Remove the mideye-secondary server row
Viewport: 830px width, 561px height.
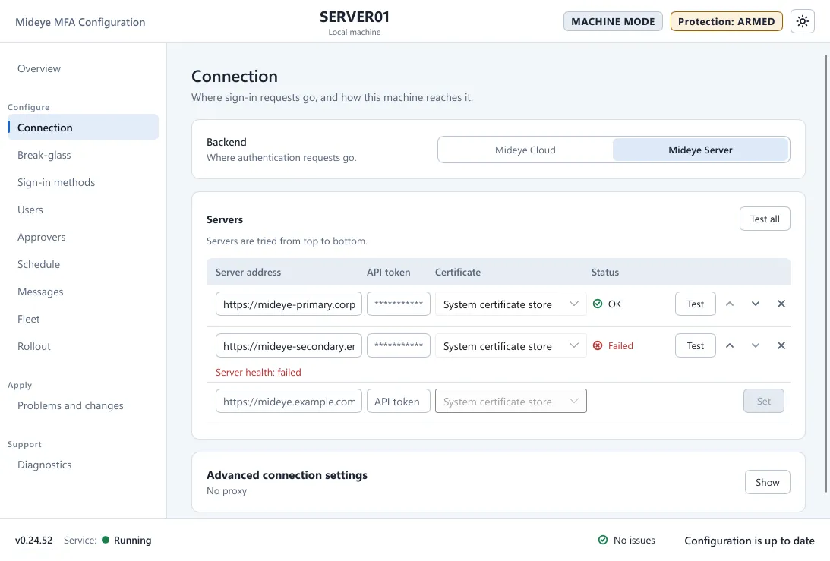tap(781, 345)
